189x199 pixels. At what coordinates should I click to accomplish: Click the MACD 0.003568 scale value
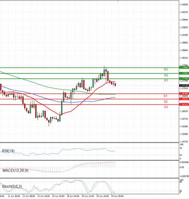(184, 162)
